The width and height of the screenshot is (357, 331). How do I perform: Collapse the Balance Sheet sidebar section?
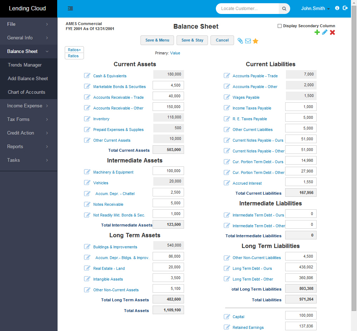pyautogui.click(x=29, y=51)
